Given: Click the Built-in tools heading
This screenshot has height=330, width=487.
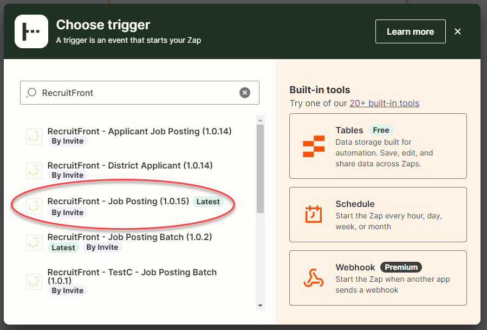Looking at the screenshot, I should click(x=320, y=90).
